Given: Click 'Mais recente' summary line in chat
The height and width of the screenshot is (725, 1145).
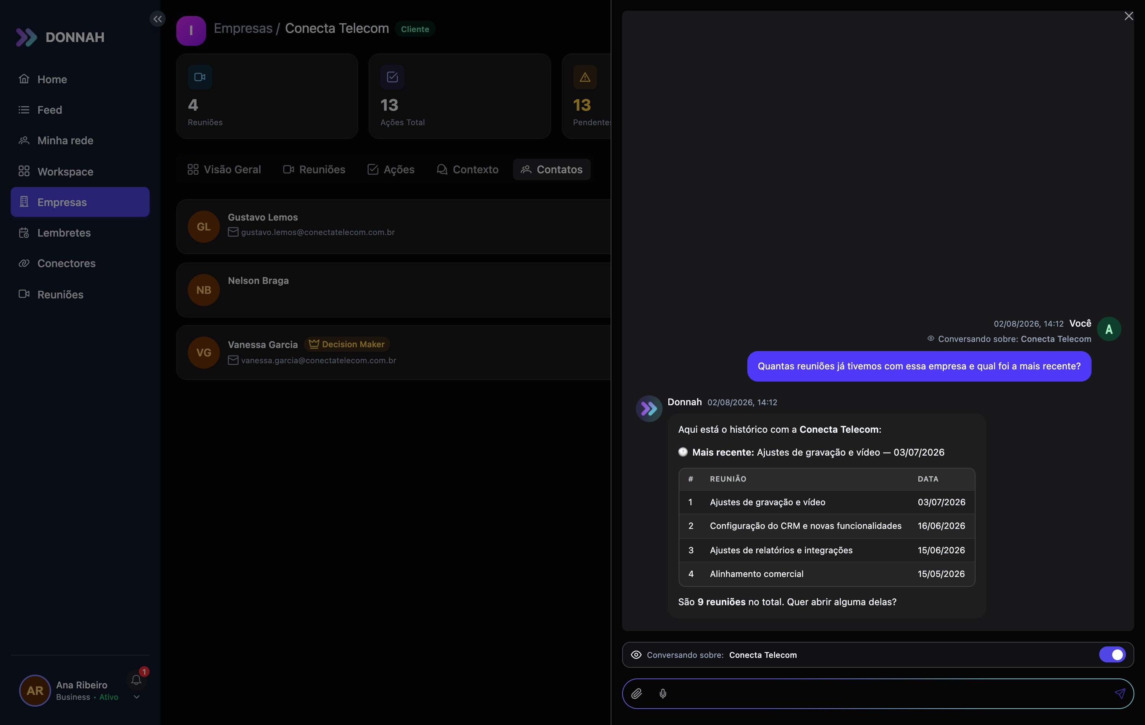Looking at the screenshot, I should pos(811,453).
